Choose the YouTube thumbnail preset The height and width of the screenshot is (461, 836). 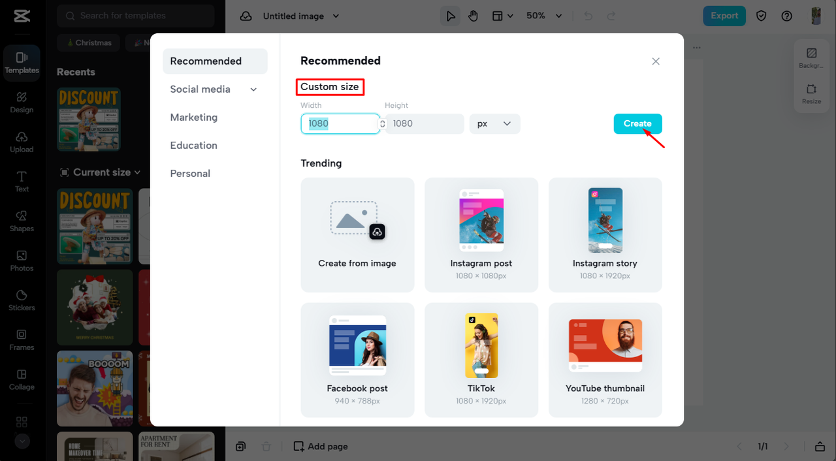pyautogui.click(x=605, y=360)
